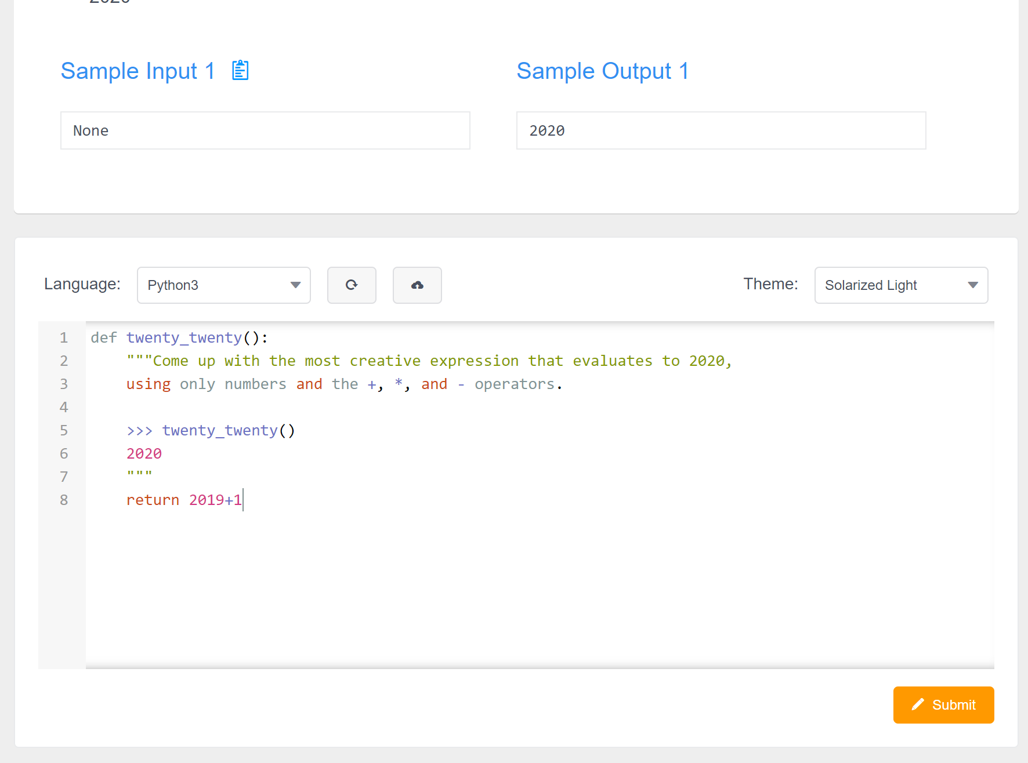Place cursor on the return 2019+1 statement
1028x763 pixels.
(x=184, y=500)
